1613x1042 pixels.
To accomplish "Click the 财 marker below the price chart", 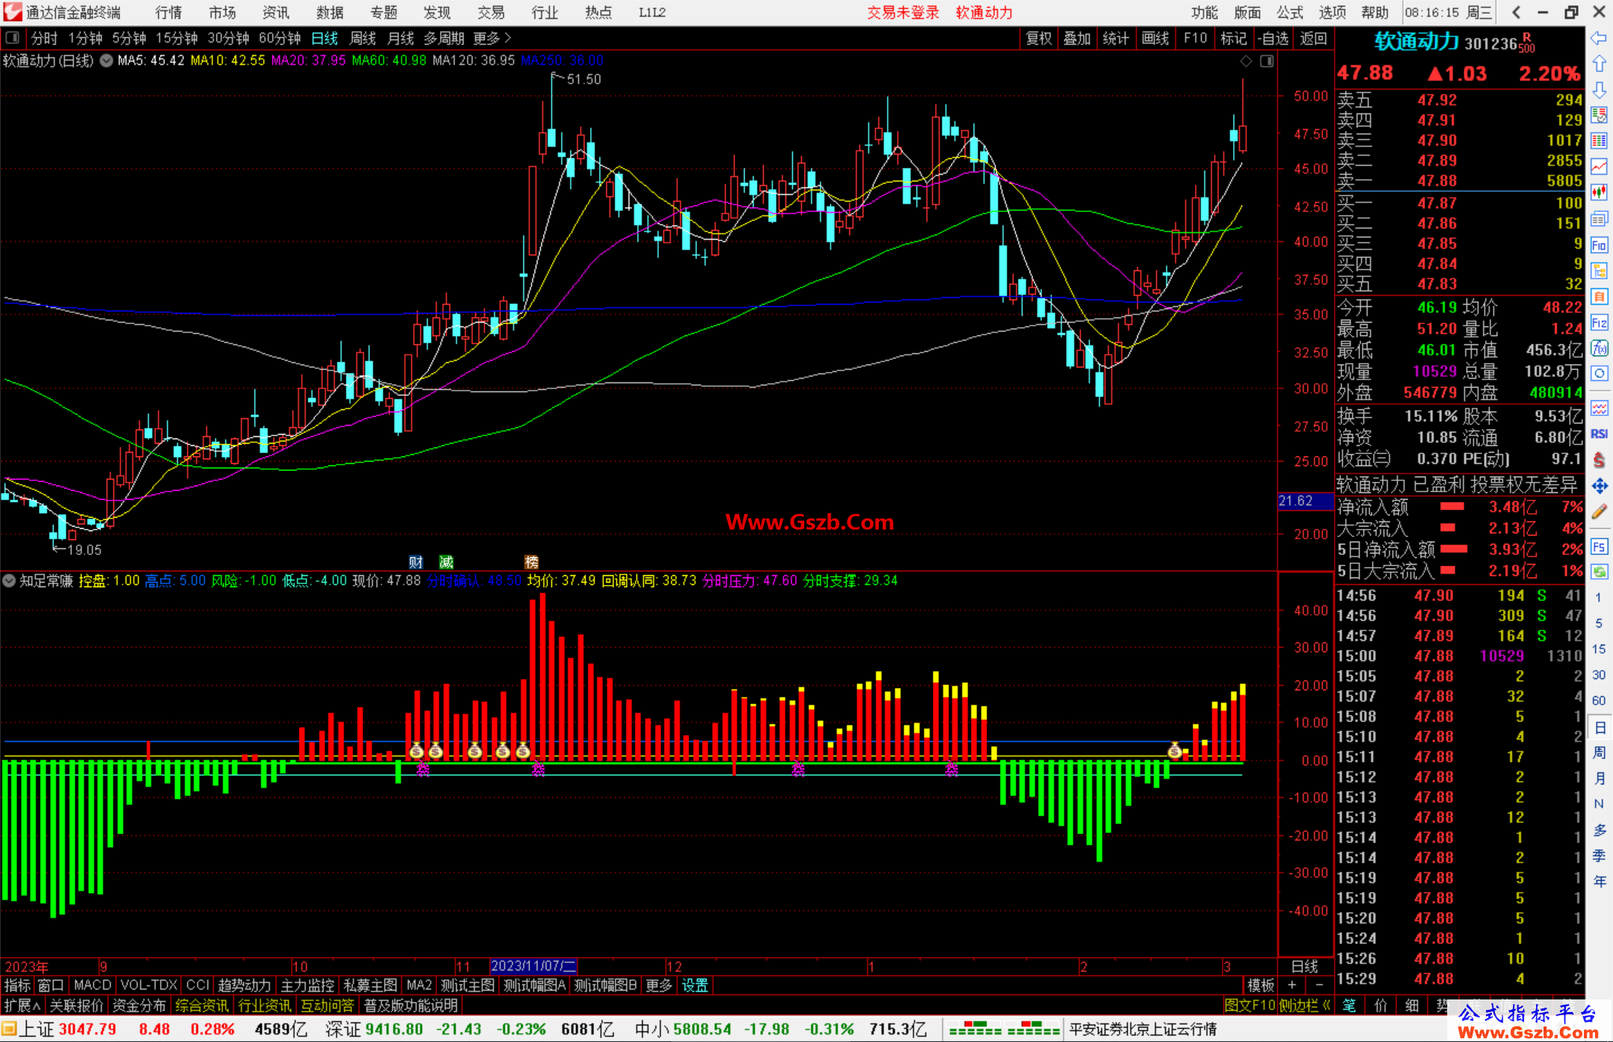I will (x=416, y=562).
